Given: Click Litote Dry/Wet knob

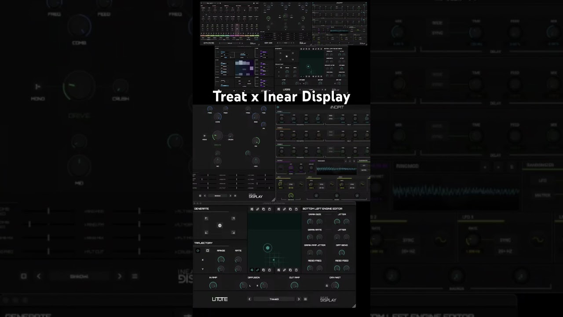Looking at the screenshot, I should tap(335, 285).
